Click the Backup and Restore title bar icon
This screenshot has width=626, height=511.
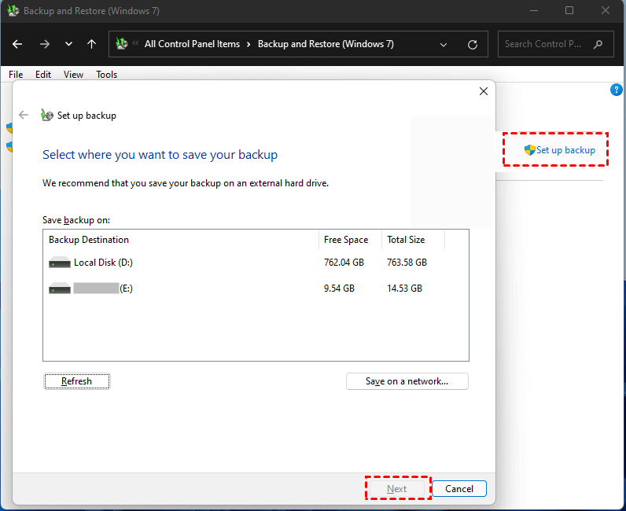[13, 10]
